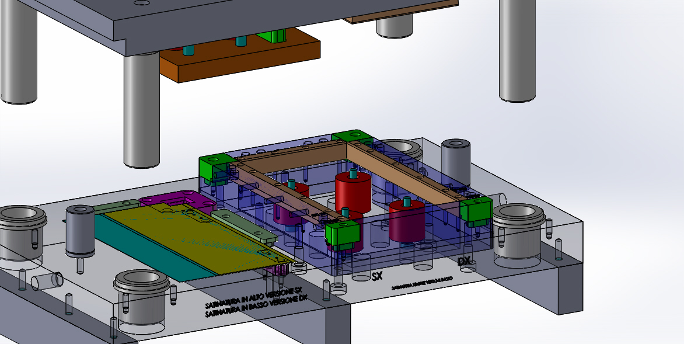
Task: Select the right-side green corner block
Action: (476, 210)
